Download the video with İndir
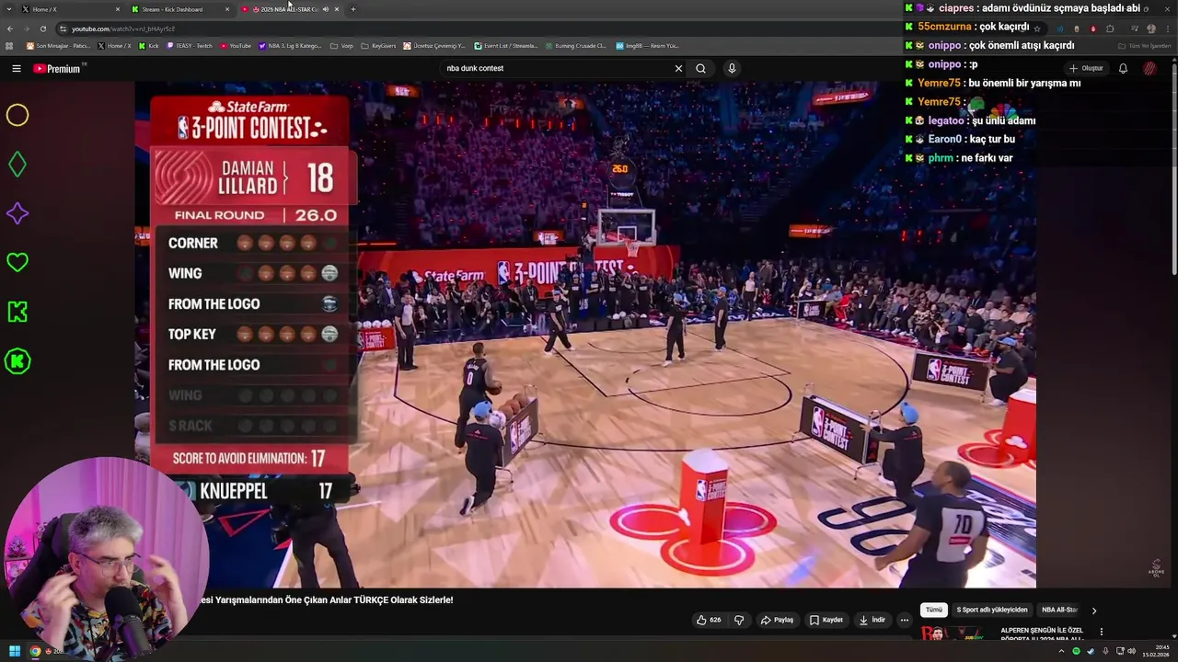Image resolution: width=1178 pixels, height=662 pixels. click(872, 620)
